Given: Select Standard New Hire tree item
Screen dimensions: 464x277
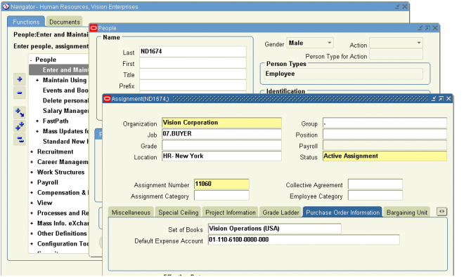Looking at the screenshot, I should 65,142.
